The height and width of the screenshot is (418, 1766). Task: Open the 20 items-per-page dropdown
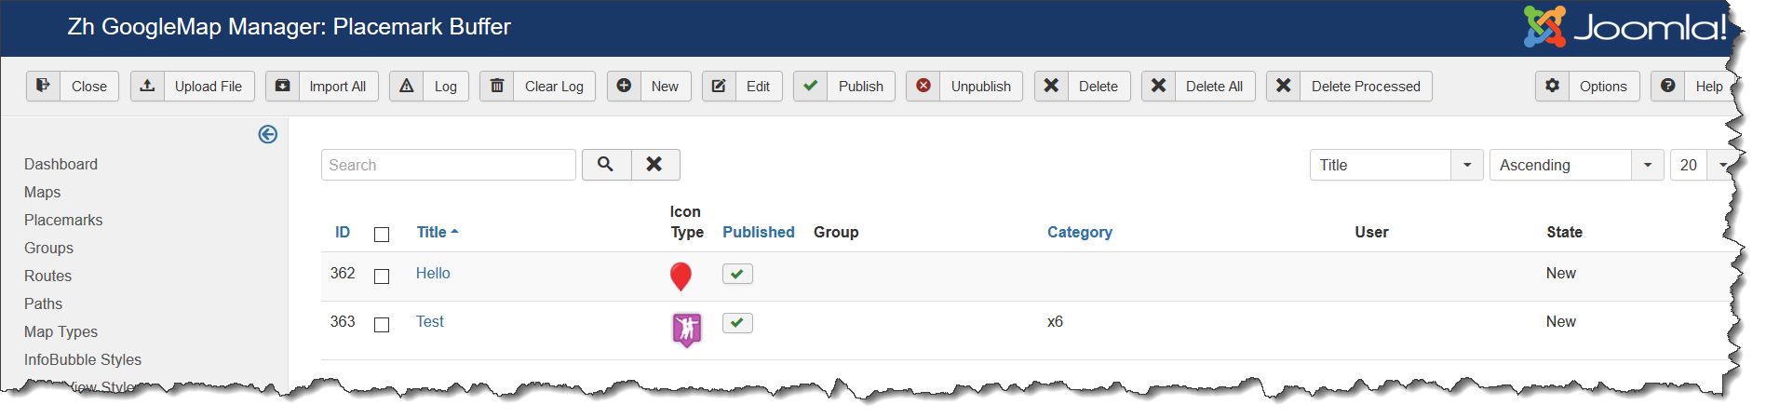(1700, 165)
